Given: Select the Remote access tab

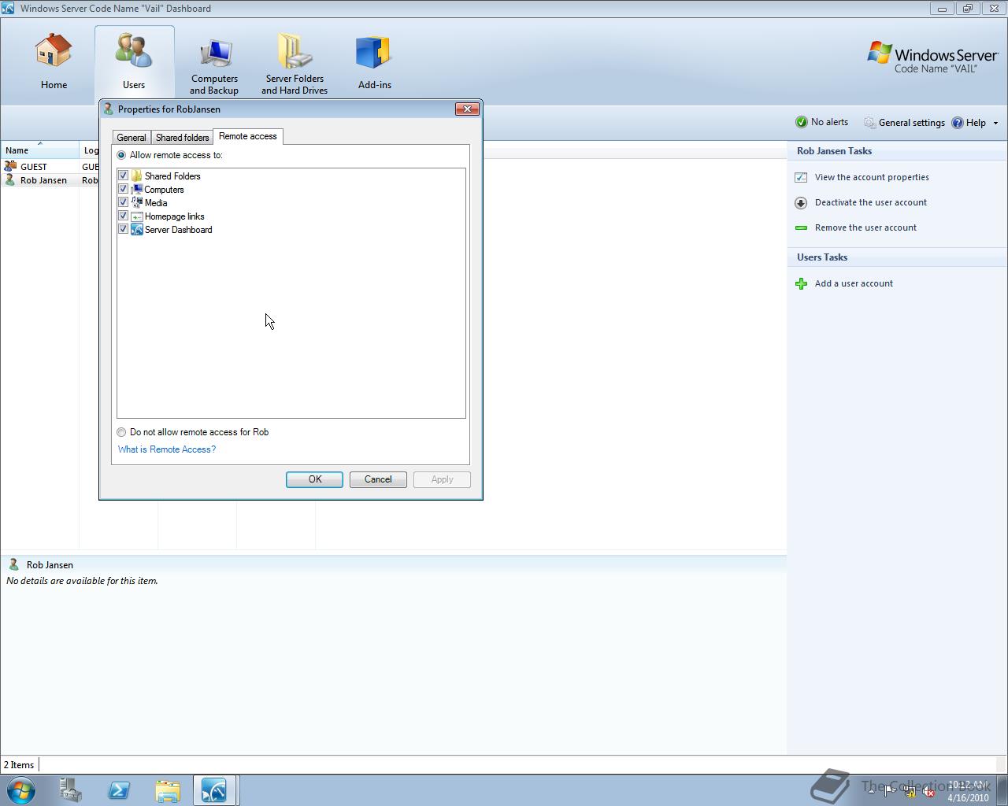Looking at the screenshot, I should pos(248,136).
